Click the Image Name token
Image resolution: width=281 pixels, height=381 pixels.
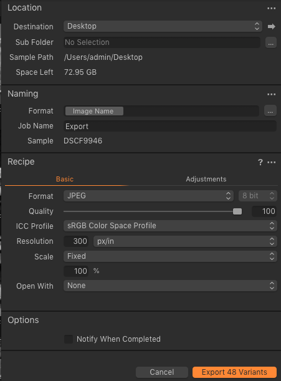[x=94, y=111]
